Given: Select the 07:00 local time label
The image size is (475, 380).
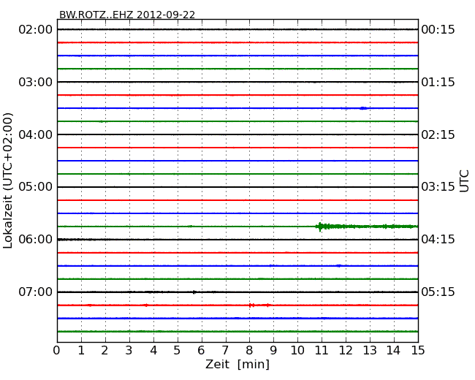Looking at the screenshot, I should (36, 292).
